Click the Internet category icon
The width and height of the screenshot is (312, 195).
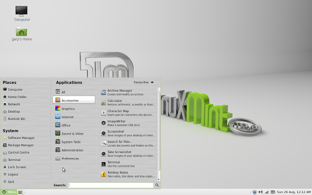tap(58, 117)
